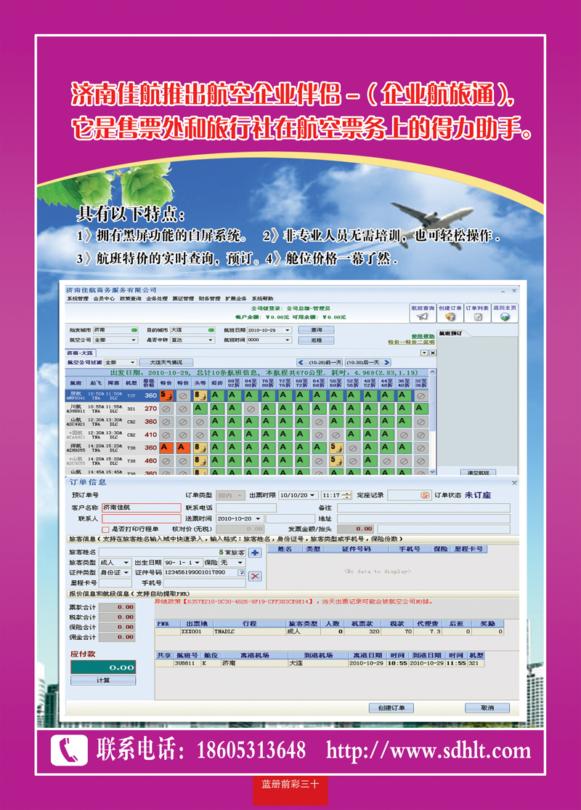Select the 济南-大连 results tab
The image size is (581, 810).
pyautogui.click(x=79, y=353)
